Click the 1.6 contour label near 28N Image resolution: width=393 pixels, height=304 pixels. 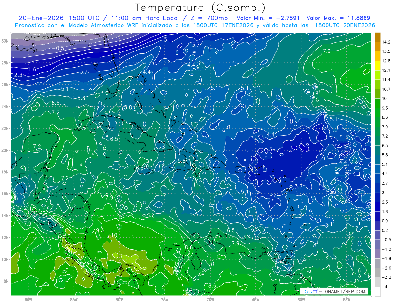click(32, 70)
